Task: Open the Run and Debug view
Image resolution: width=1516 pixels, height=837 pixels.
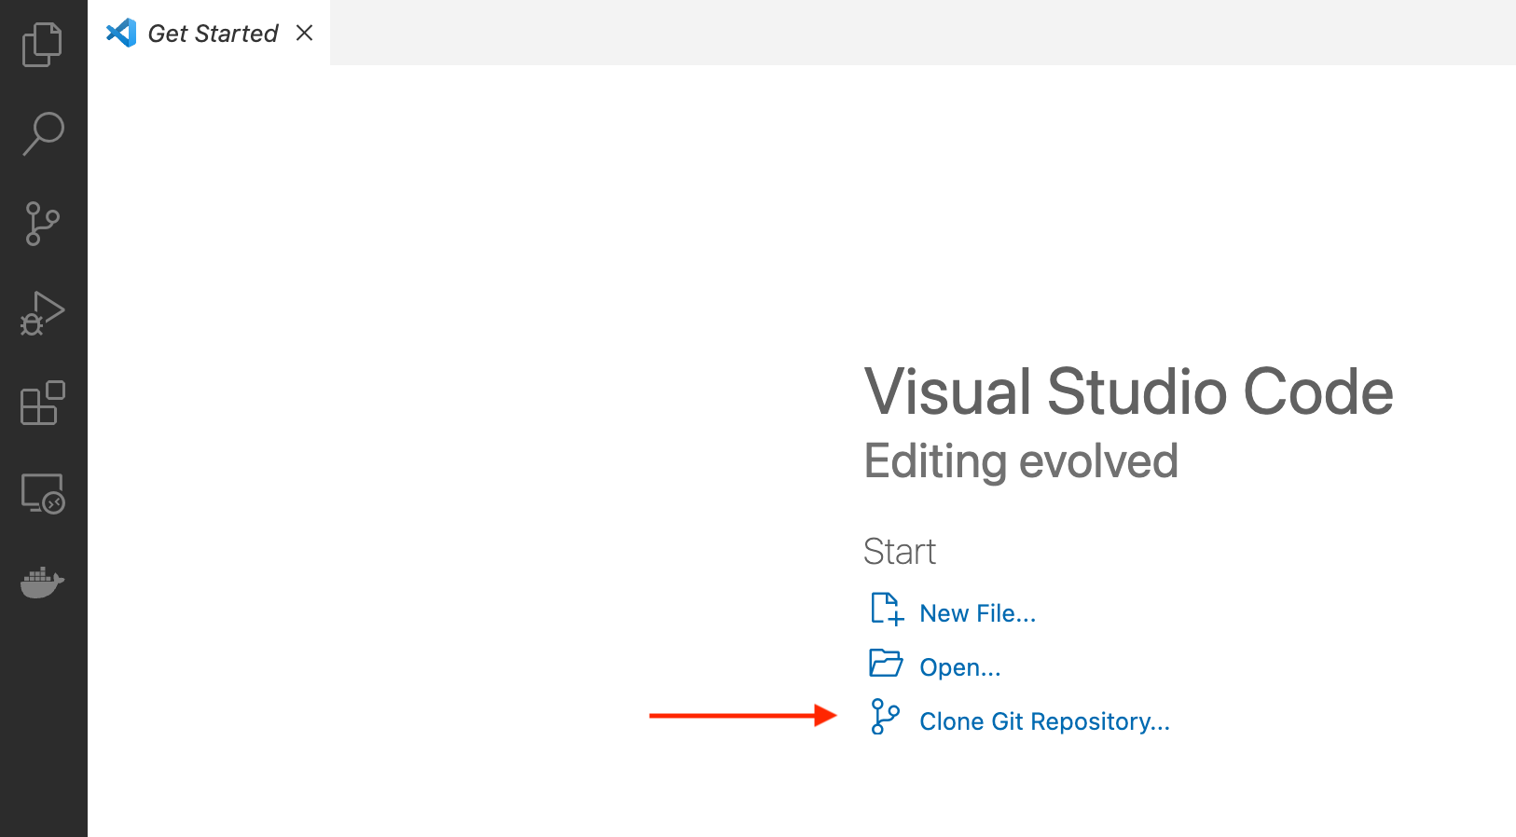Action: (42, 313)
